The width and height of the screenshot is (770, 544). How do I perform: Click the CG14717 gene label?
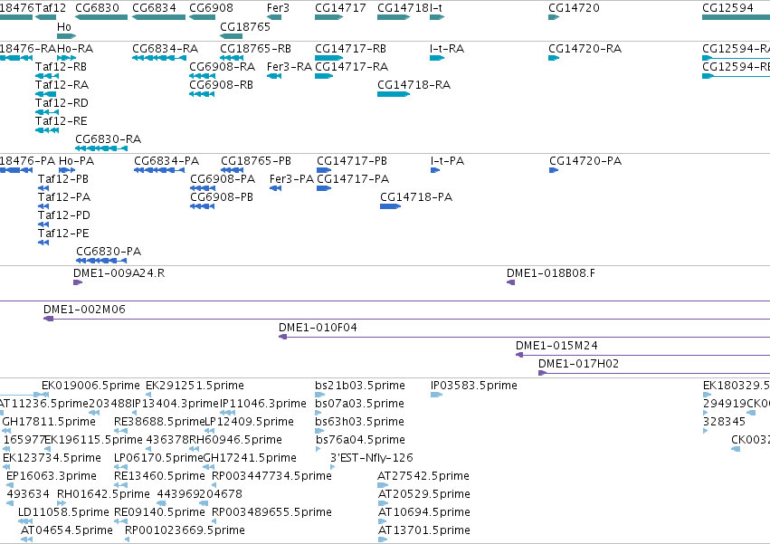point(340,8)
